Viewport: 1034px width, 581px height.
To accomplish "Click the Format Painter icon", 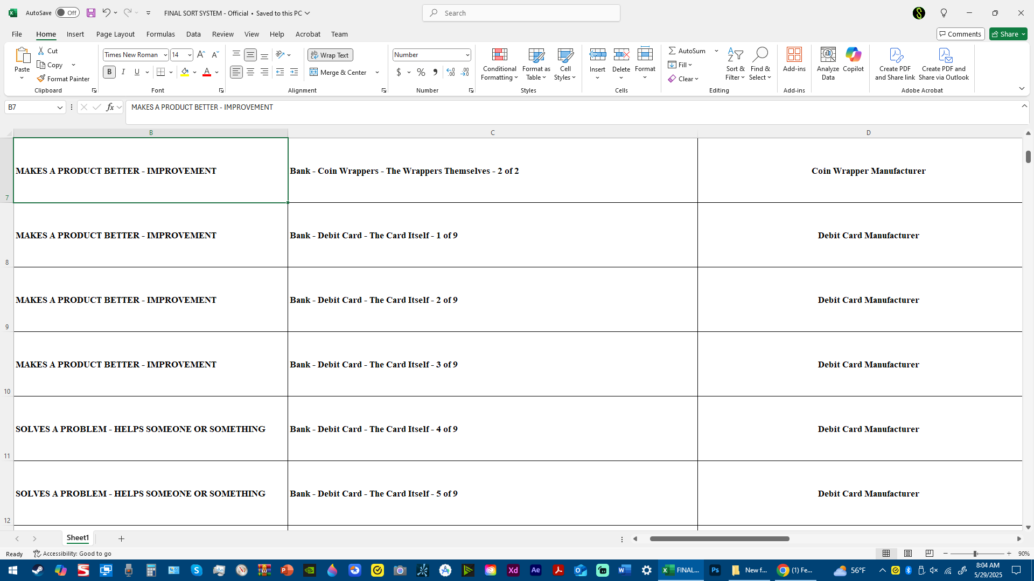I will pyautogui.click(x=41, y=79).
